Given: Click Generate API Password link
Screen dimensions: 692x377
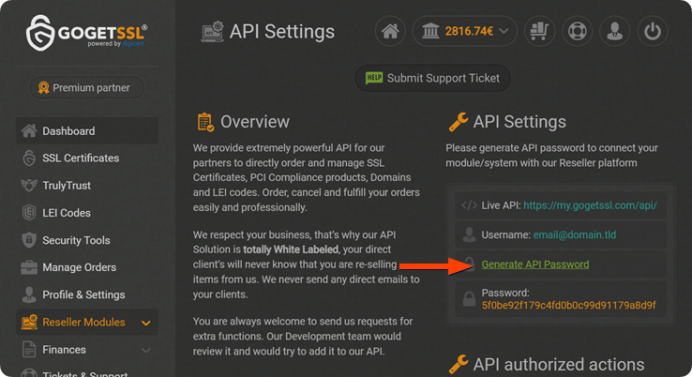Looking at the screenshot, I should (534, 264).
